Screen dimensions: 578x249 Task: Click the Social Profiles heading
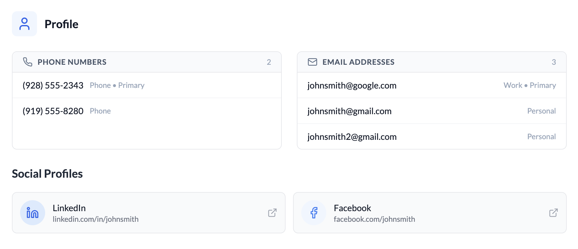pyautogui.click(x=47, y=174)
